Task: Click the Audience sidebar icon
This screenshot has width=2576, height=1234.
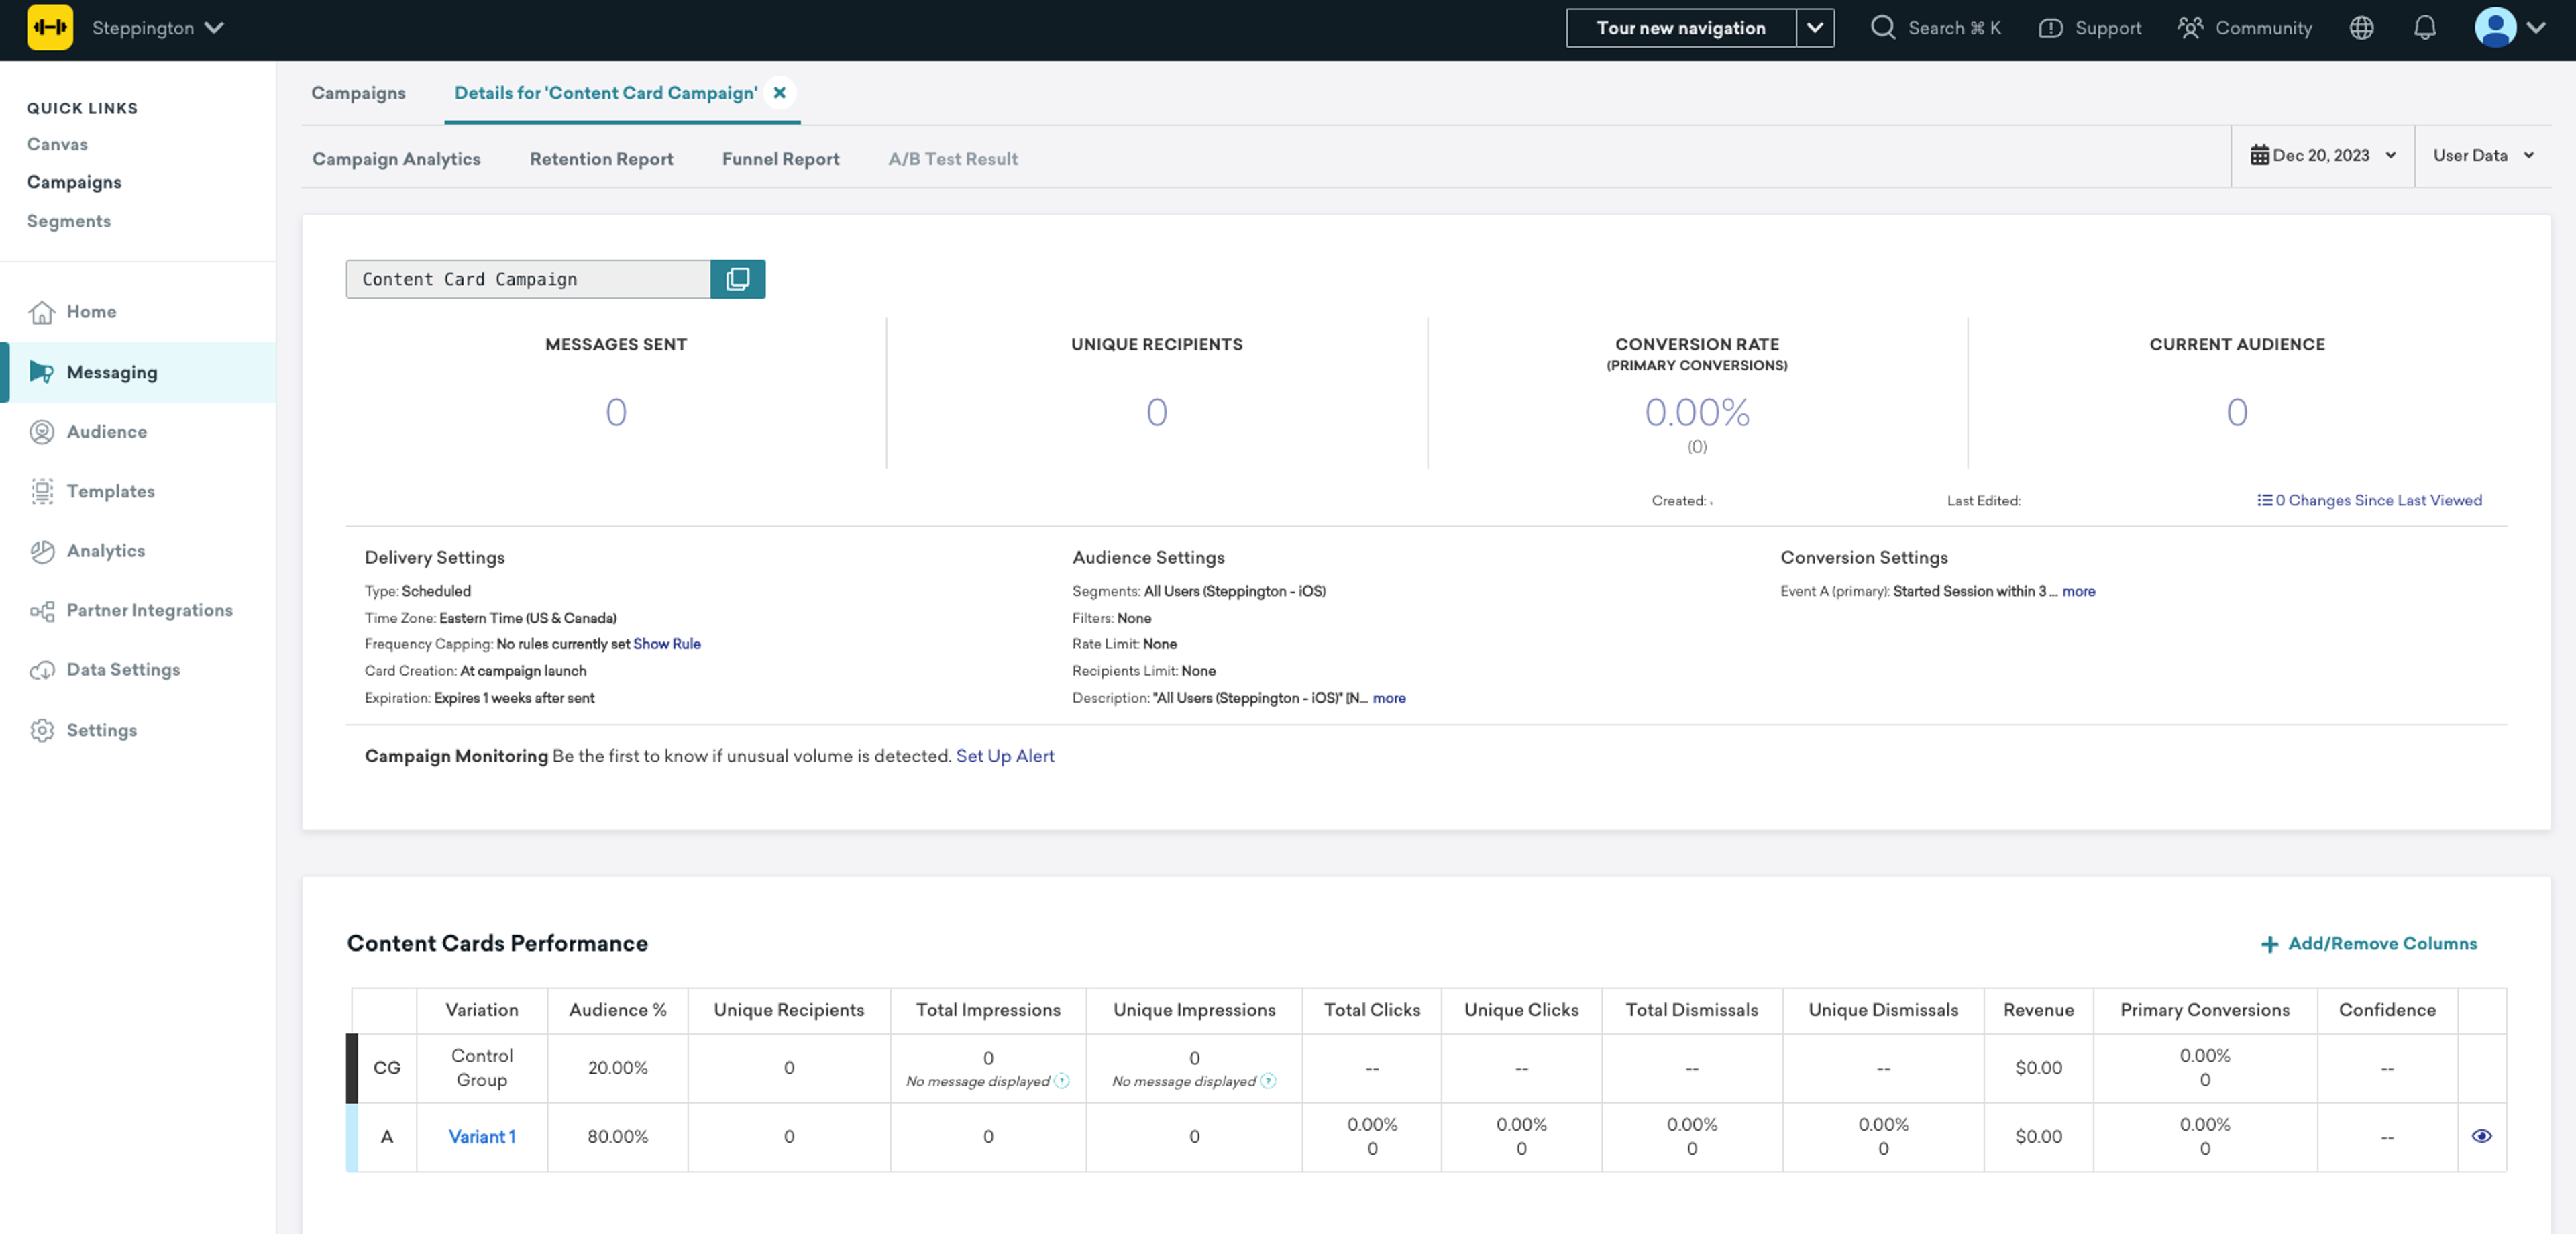Action: [x=43, y=432]
